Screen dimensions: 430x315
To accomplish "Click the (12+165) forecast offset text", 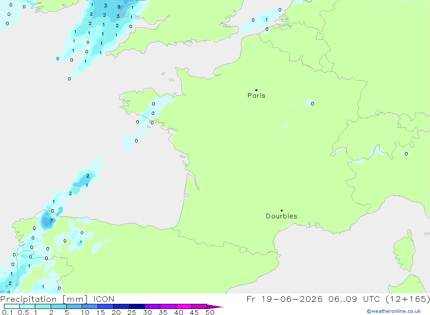I will click(x=408, y=299).
